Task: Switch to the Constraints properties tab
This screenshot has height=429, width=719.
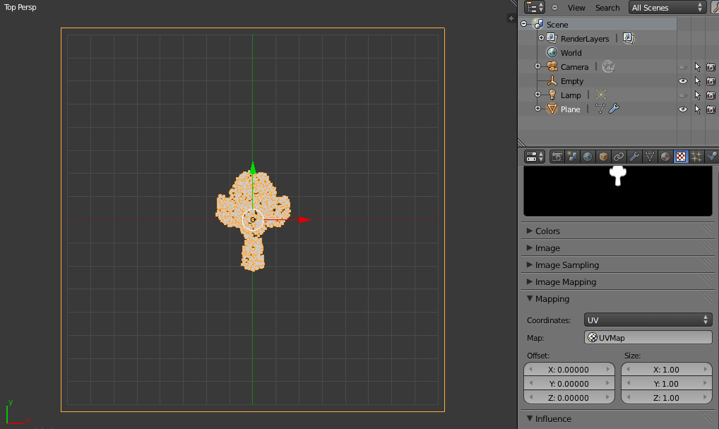Action: click(x=619, y=157)
